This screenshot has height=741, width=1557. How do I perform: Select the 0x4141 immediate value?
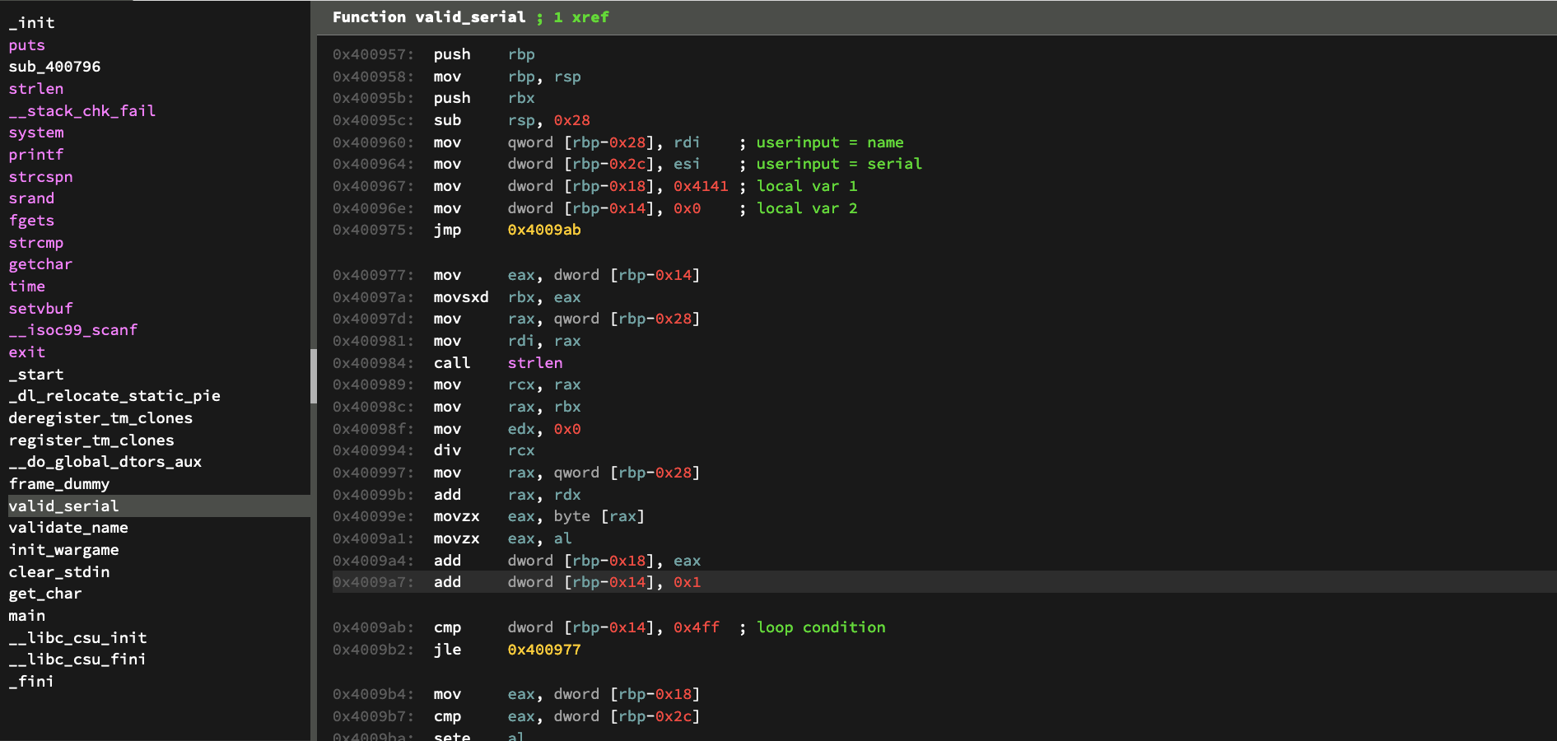tap(701, 186)
